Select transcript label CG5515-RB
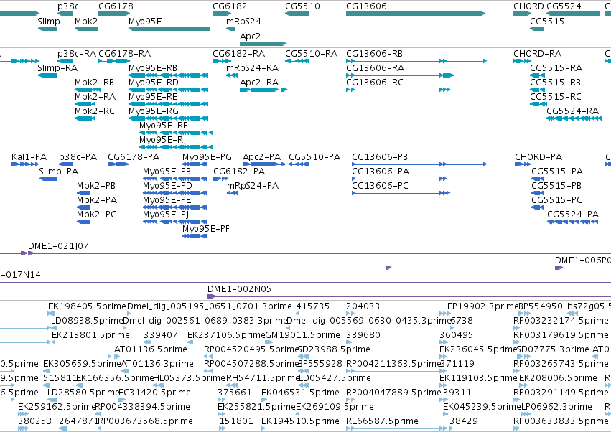Screen dimensions: 611x432 pyautogui.click(x=555, y=83)
